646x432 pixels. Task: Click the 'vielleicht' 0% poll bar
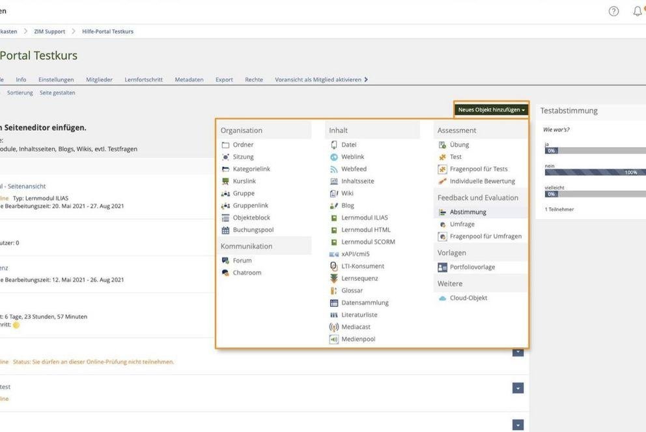tap(595, 194)
